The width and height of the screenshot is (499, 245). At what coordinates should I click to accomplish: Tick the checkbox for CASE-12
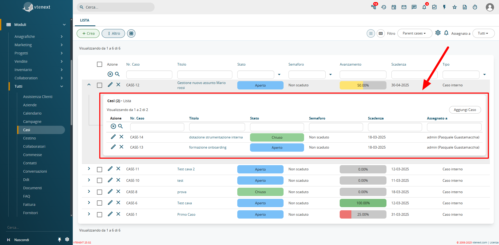coord(100,85)
